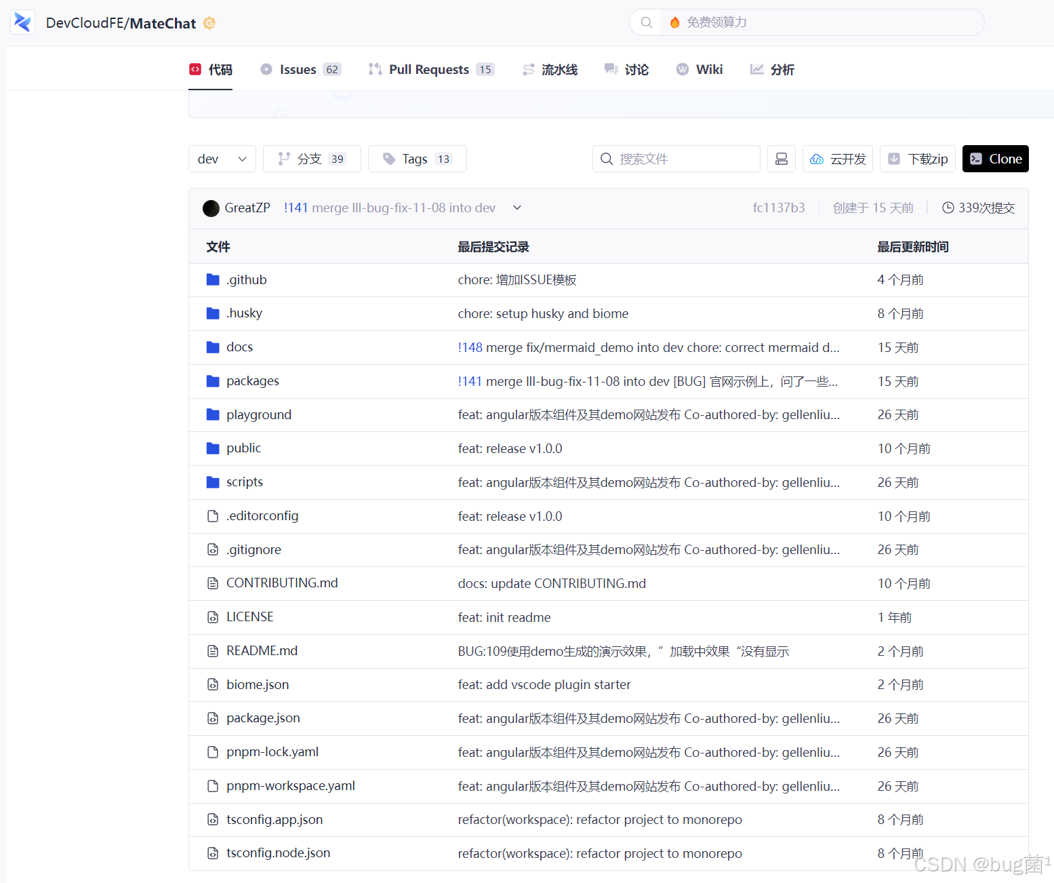Click the docs folder icon

213,347
